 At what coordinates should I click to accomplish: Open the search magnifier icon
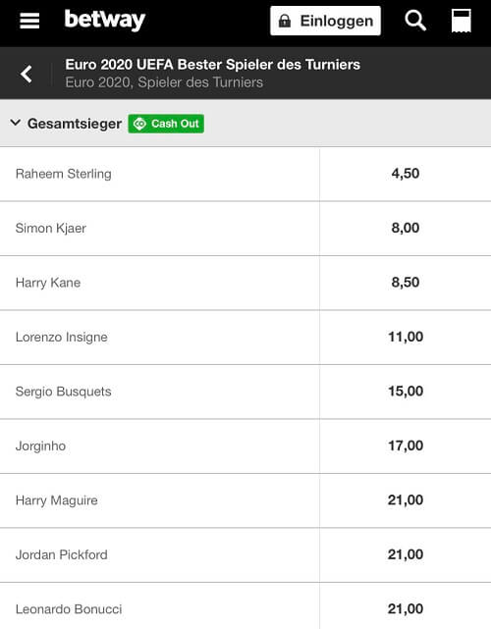click(415, 21)
